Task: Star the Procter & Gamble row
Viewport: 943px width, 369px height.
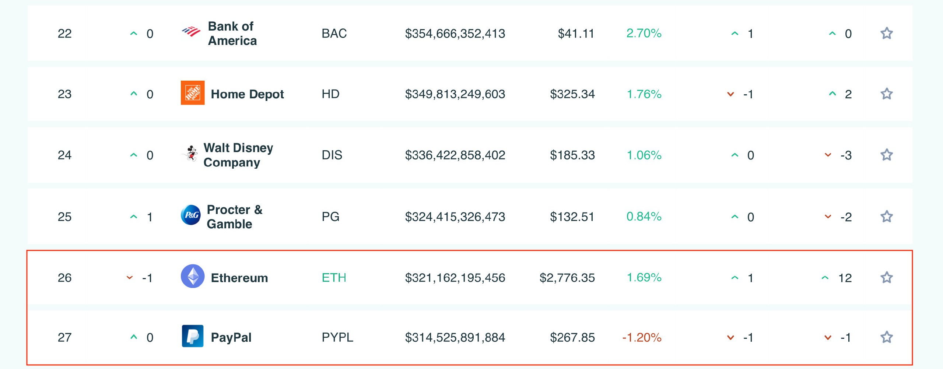Action: (887, 216)
